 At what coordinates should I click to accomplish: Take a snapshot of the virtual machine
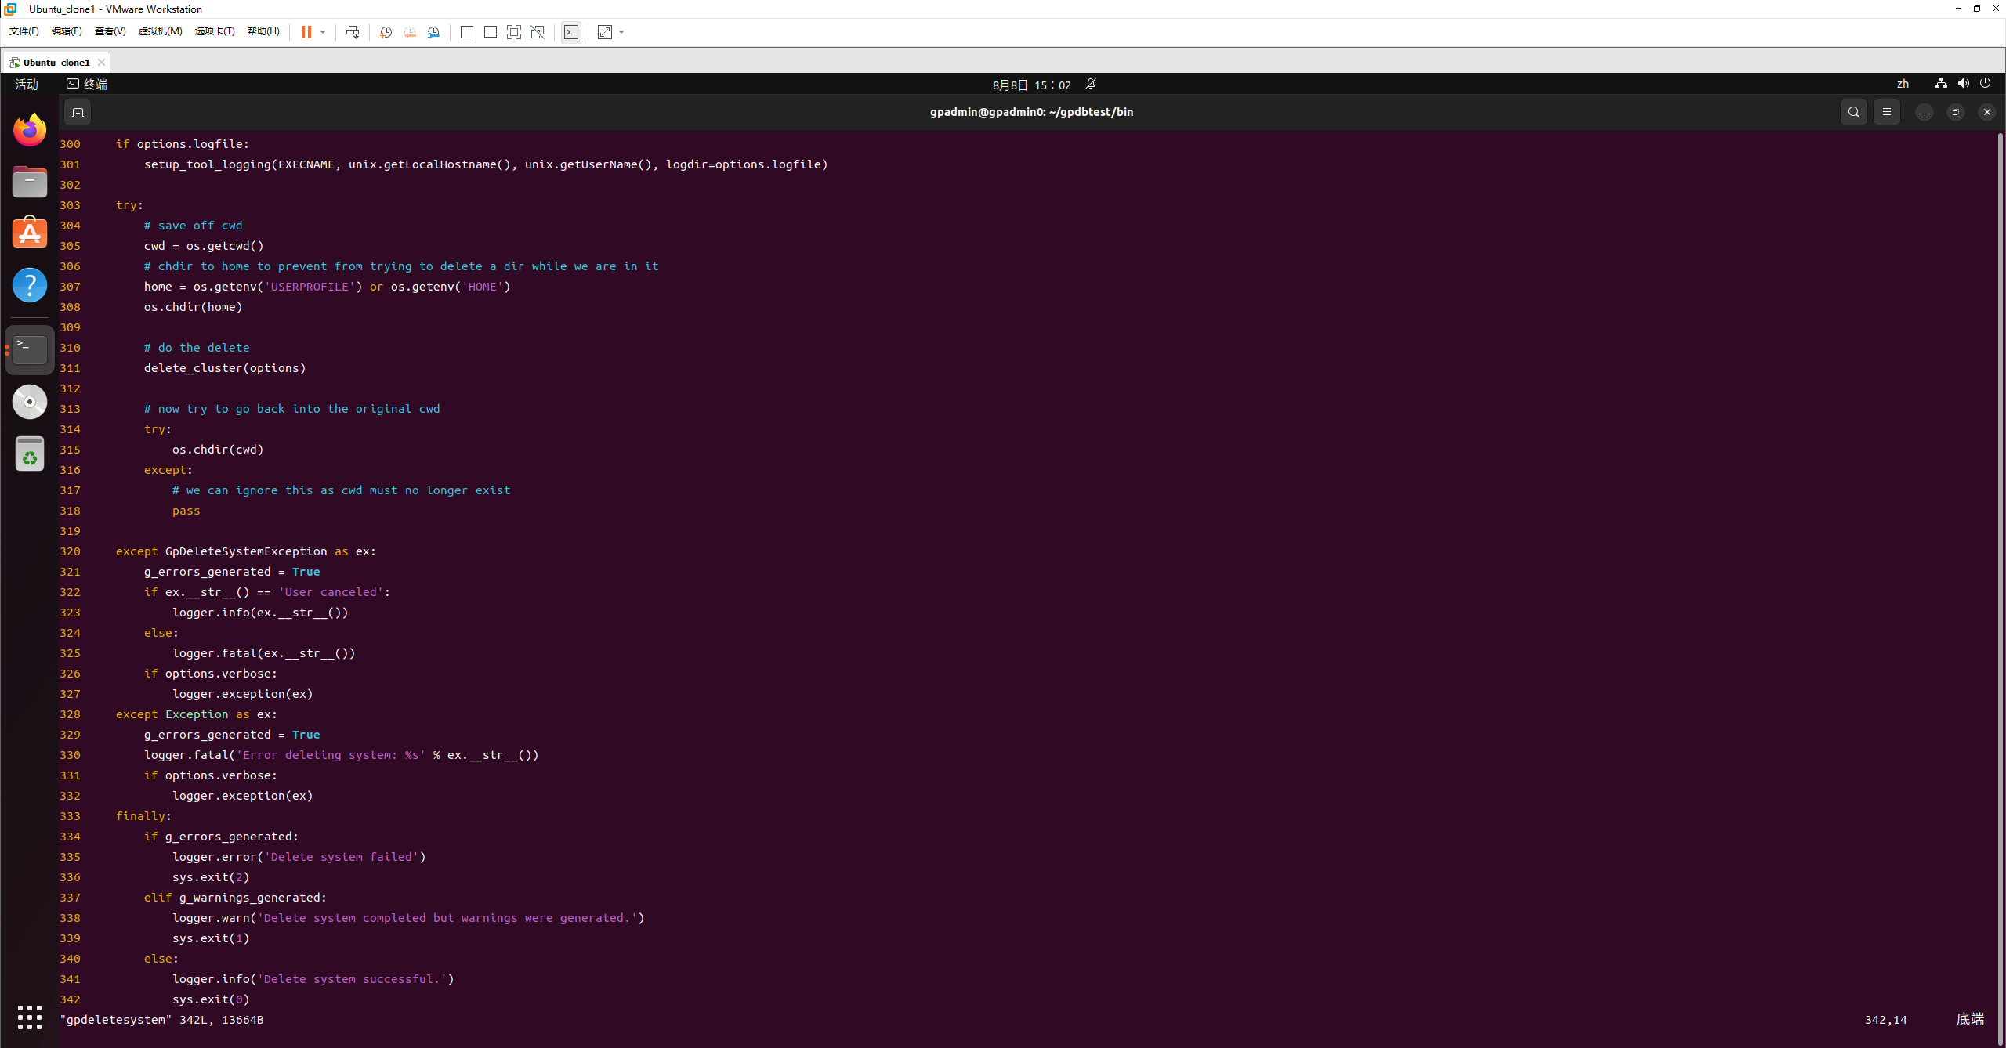pos(385,32)
